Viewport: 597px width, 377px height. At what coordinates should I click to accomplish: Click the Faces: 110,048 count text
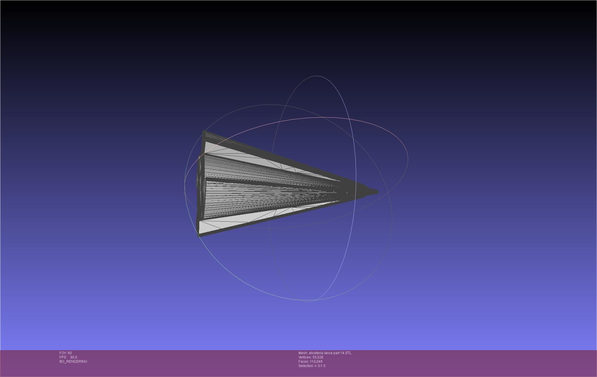[x=310, y=362]
